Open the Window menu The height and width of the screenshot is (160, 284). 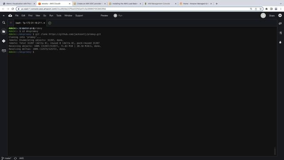(68, 16)
